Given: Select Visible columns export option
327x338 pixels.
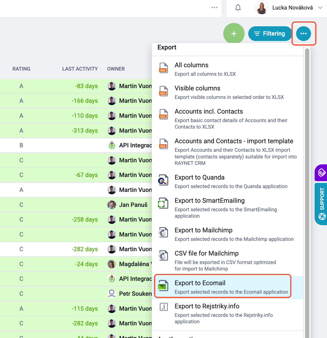Looking at the screenshot, I should pos(228,92).
